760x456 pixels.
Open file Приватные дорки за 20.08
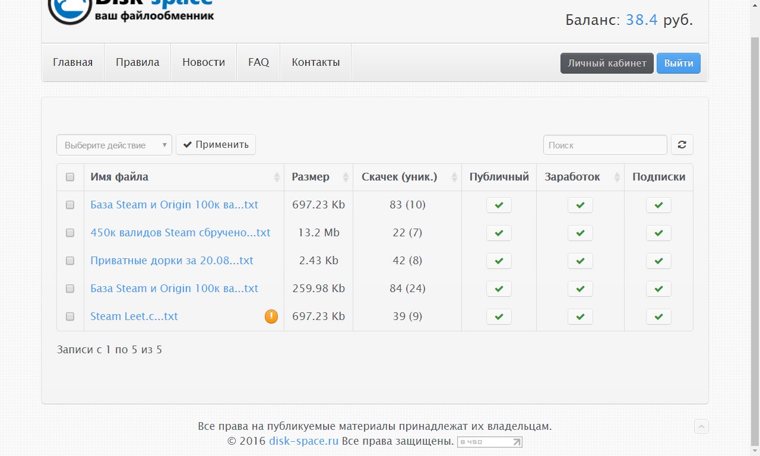pos(172,261)
